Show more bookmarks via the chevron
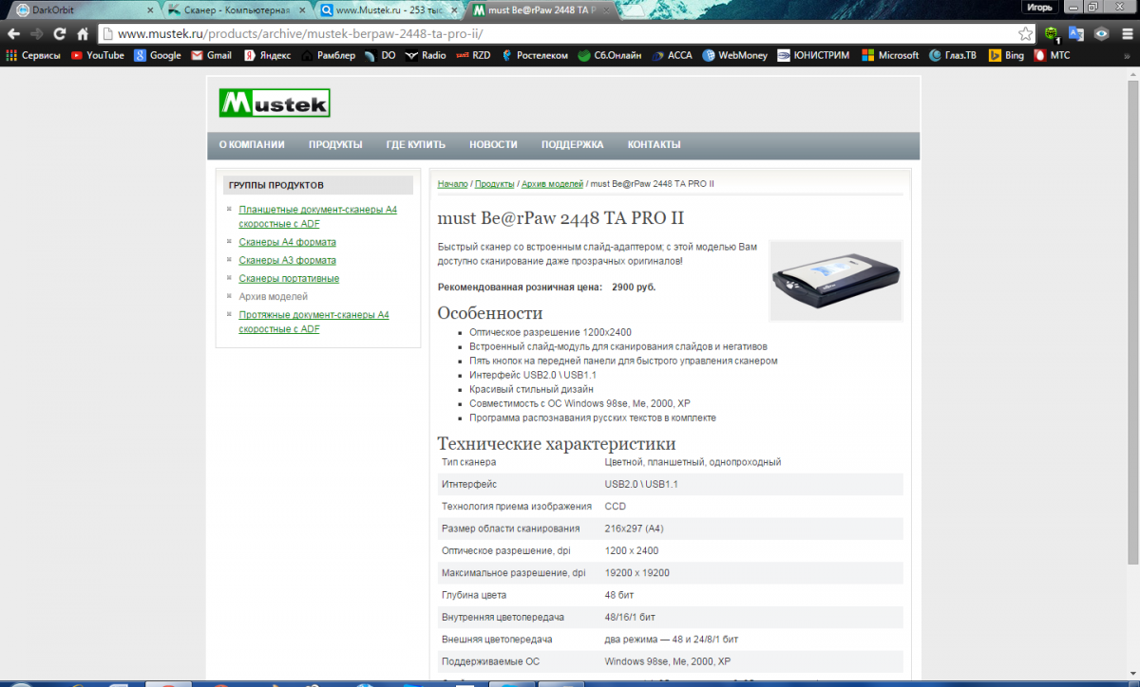This screenshot has height=687, width=1140. click(x=1129, y=55)
